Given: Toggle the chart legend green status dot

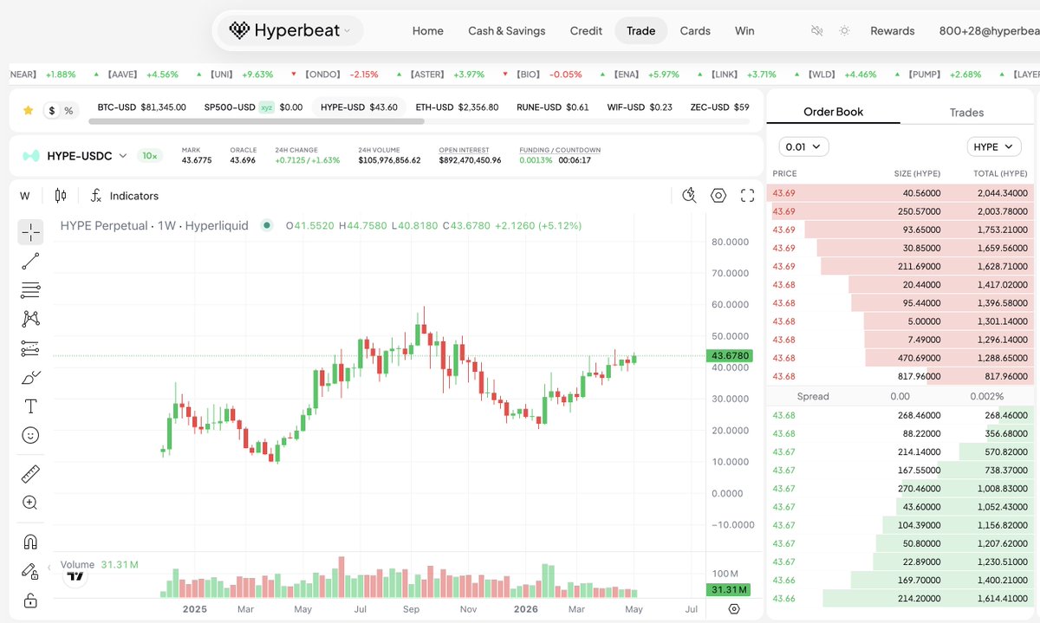Looking at the screenshot, I should [x=267, y=225].
